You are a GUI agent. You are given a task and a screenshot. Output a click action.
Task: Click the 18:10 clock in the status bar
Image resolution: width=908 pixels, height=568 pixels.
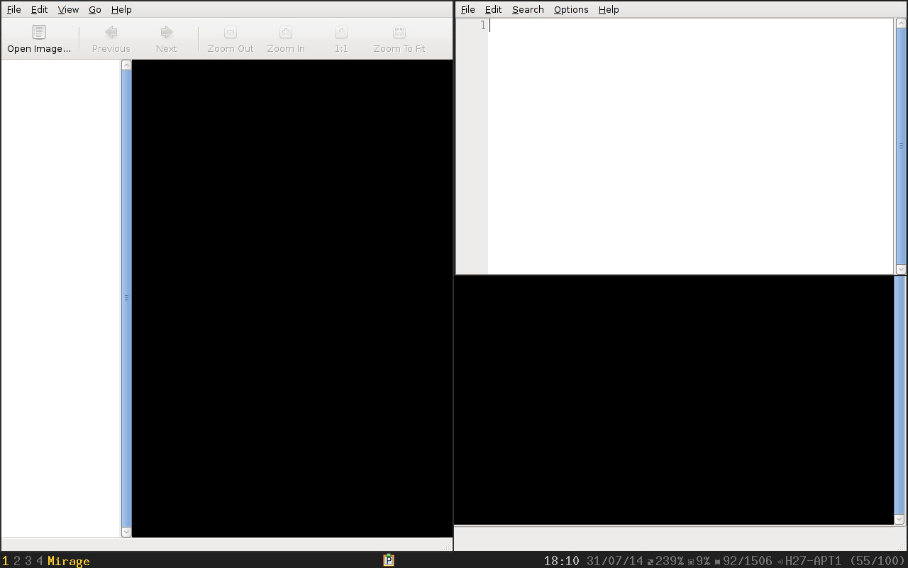point(562,561)
